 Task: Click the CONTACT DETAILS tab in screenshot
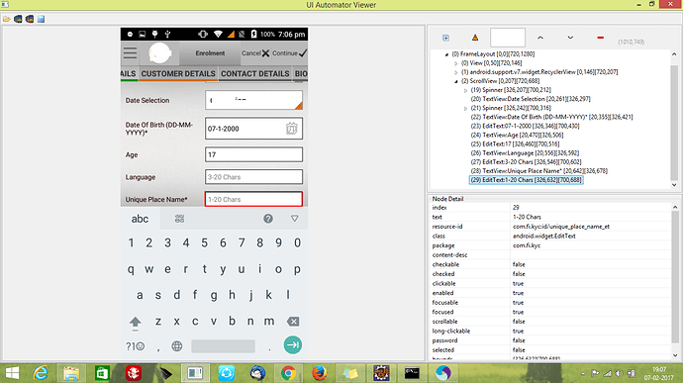coord(254,73)
